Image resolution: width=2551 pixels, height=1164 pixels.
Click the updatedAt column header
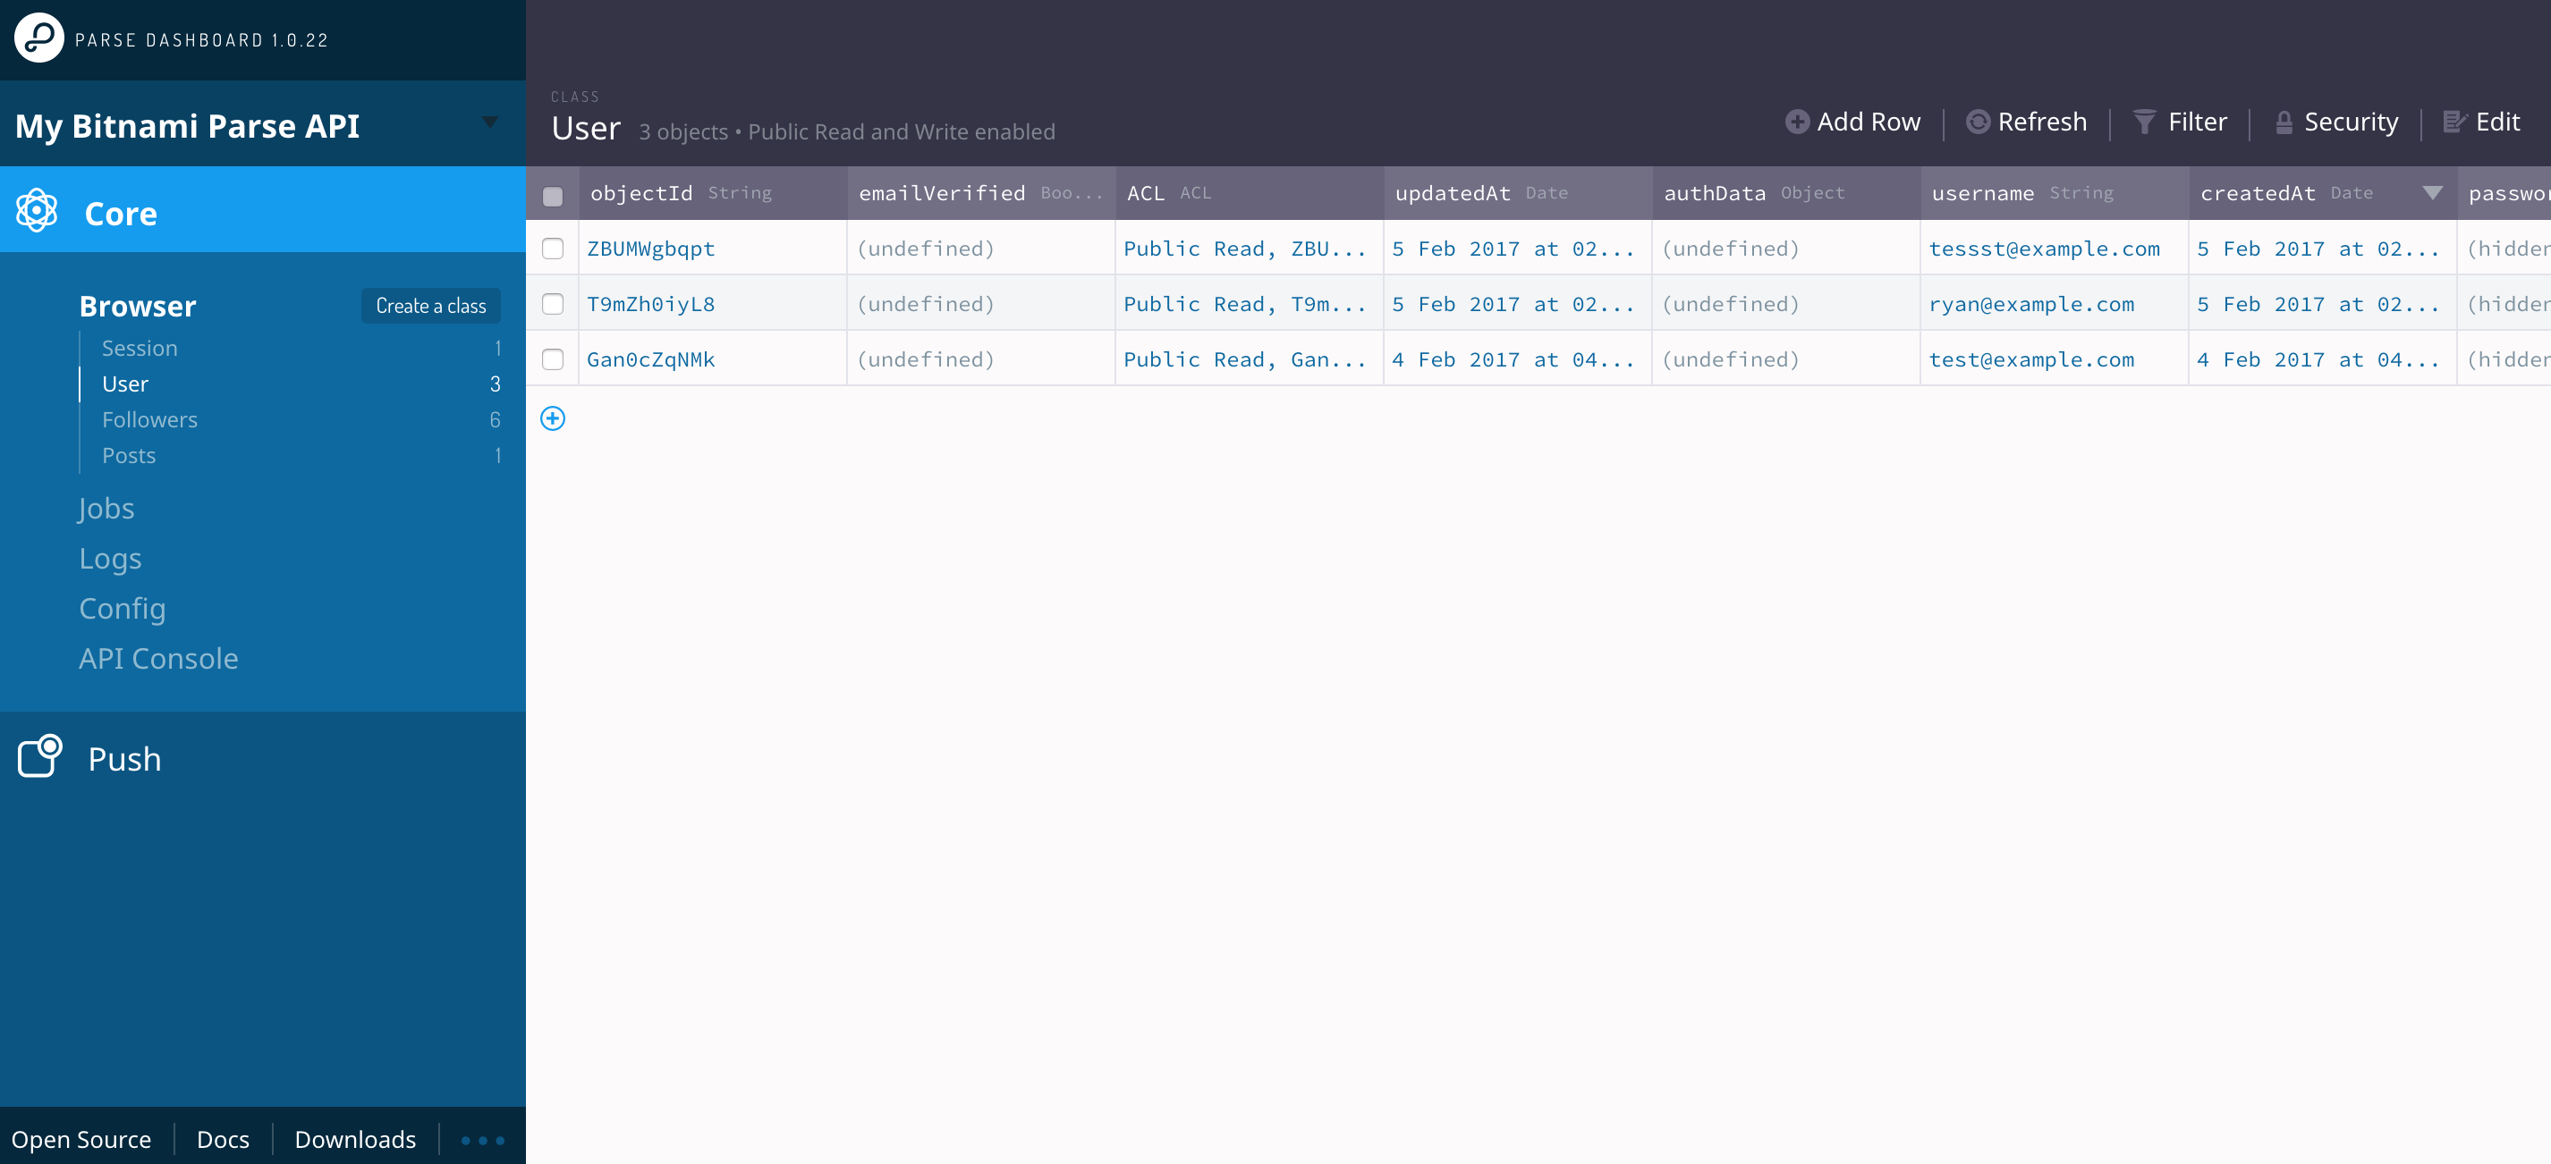click(x=1518, y=193)
